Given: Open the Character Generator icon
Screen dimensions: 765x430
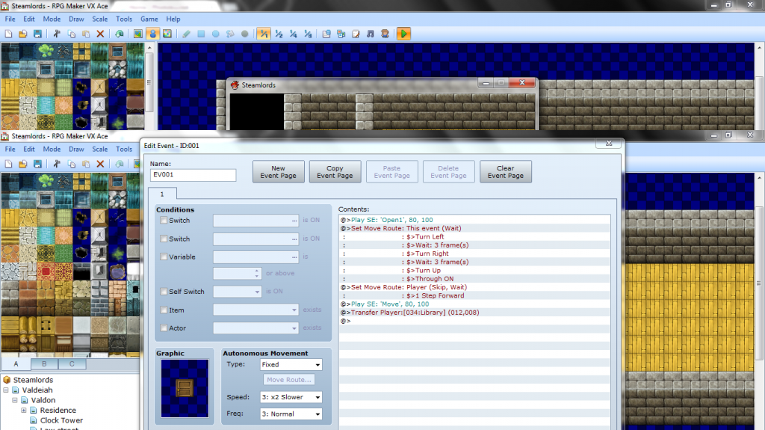Looking at the screenshot, I should (385, 34).
